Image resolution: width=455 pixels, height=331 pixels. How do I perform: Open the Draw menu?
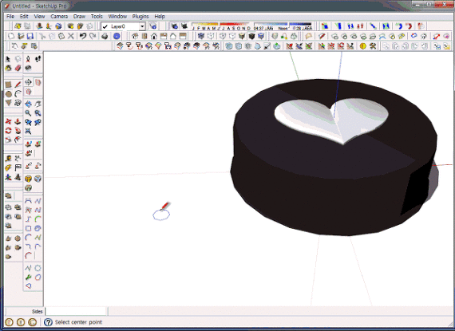(x=79, y=17)
